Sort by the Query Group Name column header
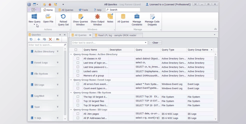 (x=200, y=50)
